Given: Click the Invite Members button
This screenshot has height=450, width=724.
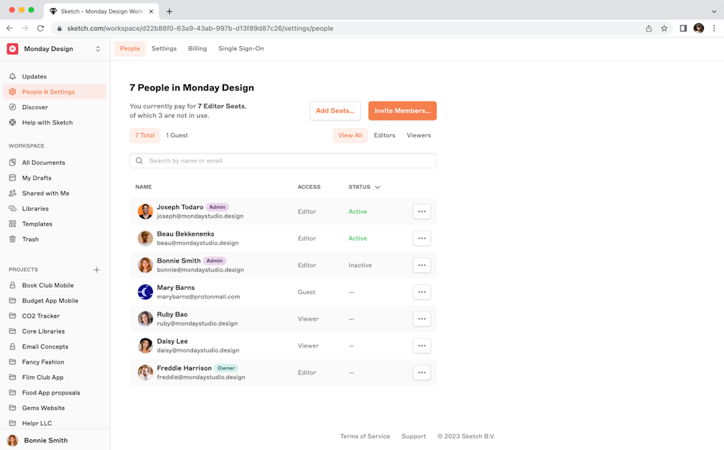Looking at the screenshot, I should click(x=402, y=111).
